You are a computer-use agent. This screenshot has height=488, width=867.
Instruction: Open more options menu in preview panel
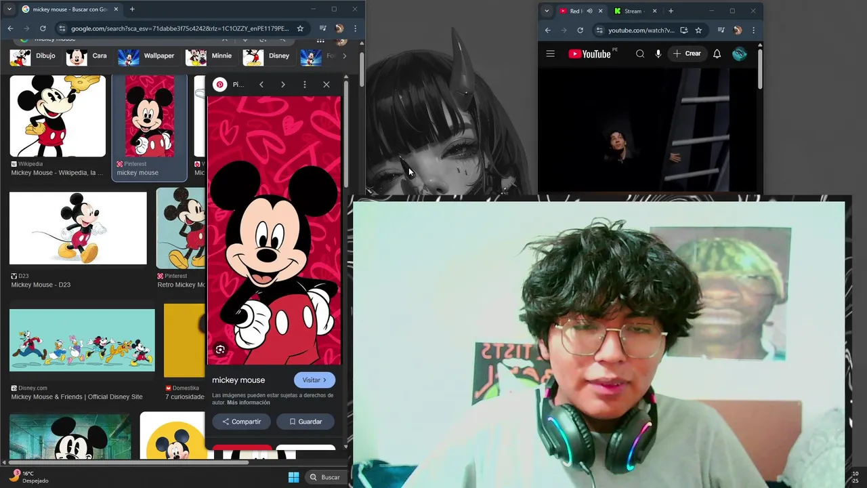coord(305,85)
